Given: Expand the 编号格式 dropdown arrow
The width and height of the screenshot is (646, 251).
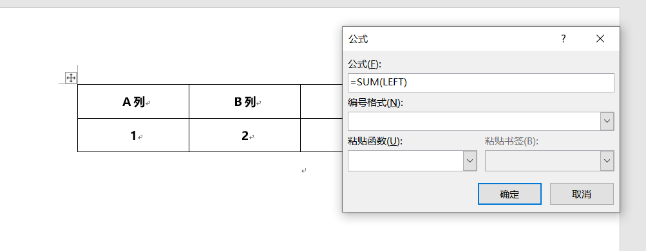Looking at the screenshot, I should tap(607, 121).
